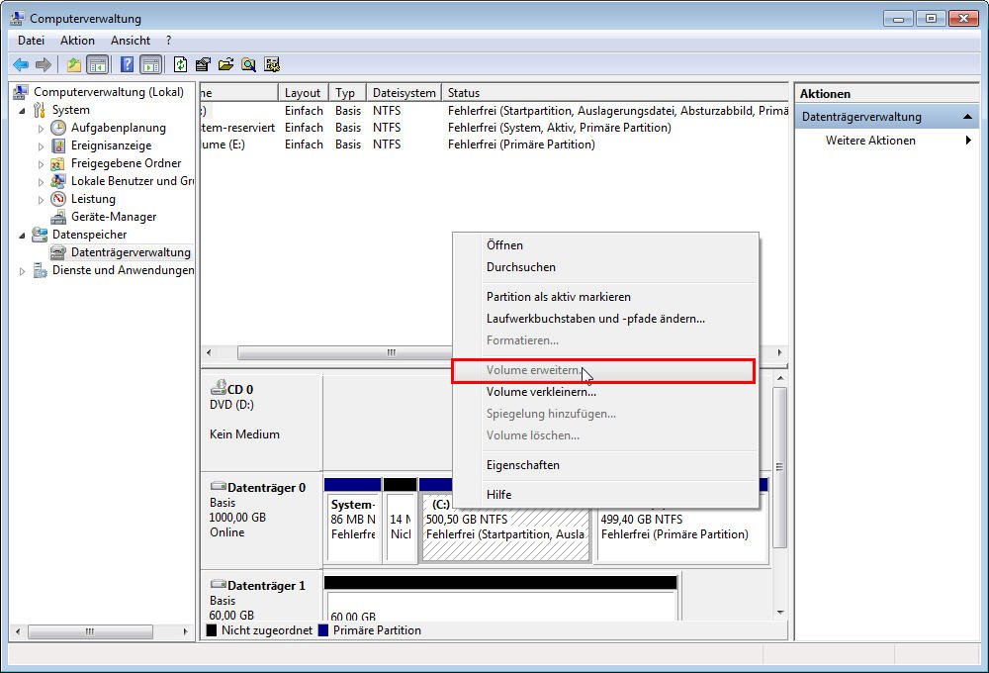The width and height of the screenshot is (989, 673).
Task: Collapse the Datenträgerverwaltung actions section
Action: point(967,117)
